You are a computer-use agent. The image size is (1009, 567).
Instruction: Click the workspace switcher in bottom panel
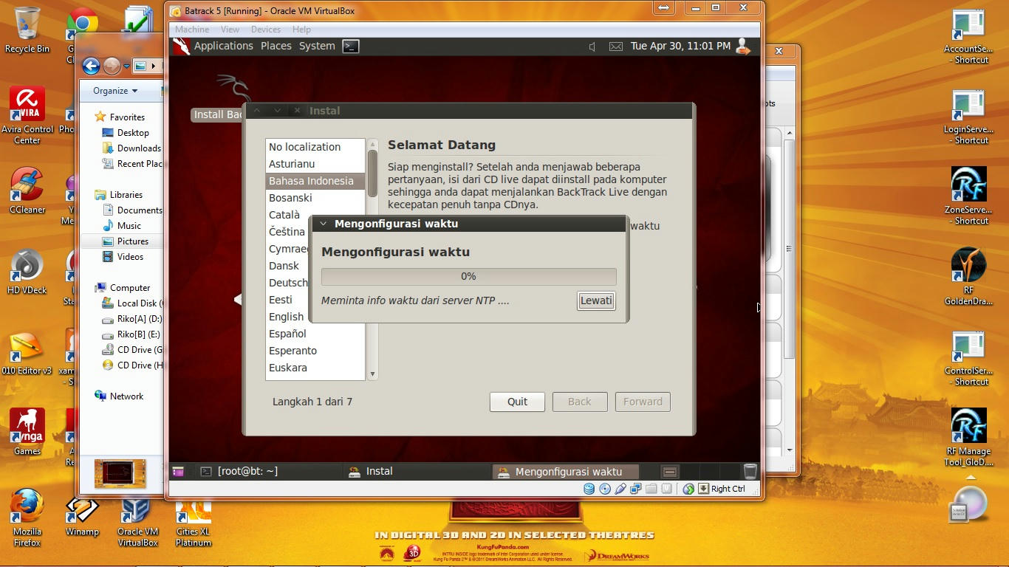670,472
